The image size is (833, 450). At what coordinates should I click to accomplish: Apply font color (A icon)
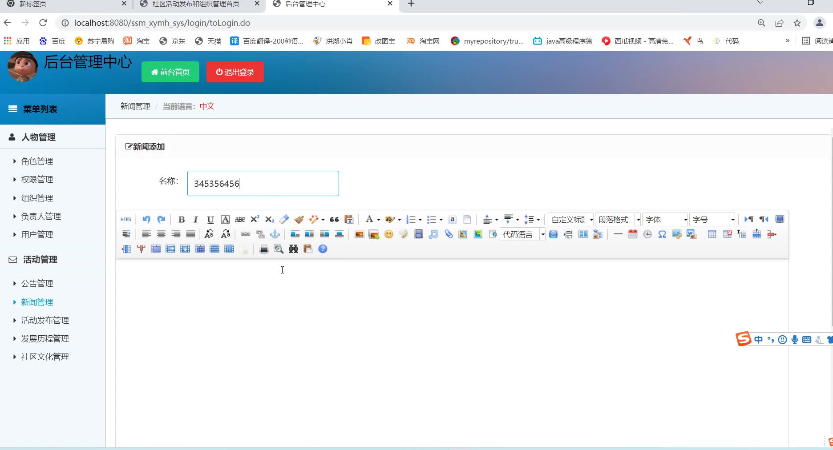[x=369, y=219]
